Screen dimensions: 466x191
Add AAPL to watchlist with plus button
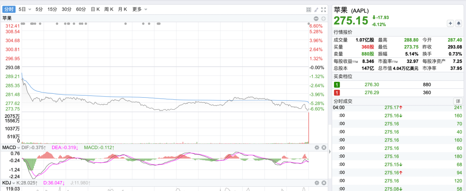point(450,23)
